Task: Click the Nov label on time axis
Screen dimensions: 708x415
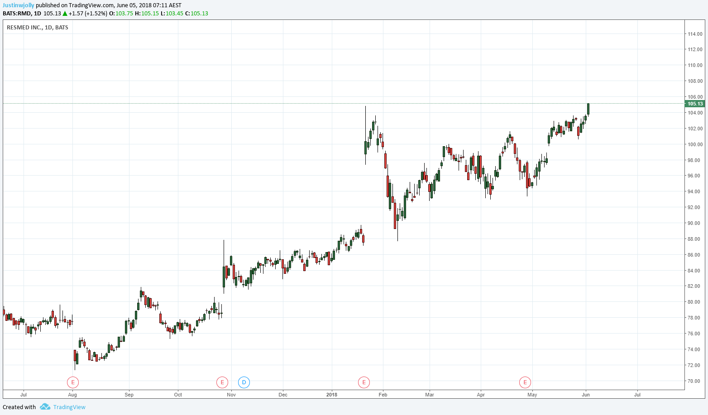Action: 231,395
